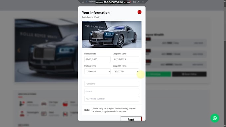
Task: Expand the Pickup Time dropdown
Action: pos(97,71)
